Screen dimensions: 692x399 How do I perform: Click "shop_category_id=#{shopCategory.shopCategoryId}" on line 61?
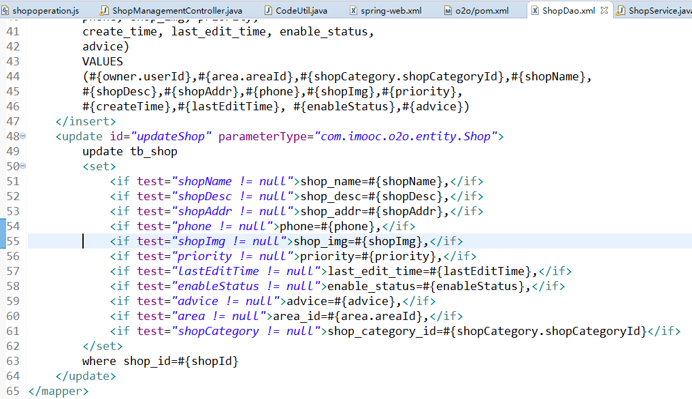click(487, 332)
